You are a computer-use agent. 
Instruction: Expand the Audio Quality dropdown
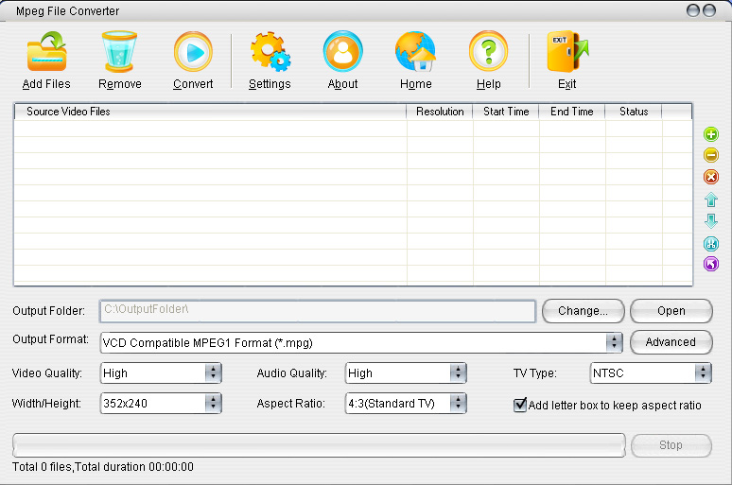click(x=406, y=373)
